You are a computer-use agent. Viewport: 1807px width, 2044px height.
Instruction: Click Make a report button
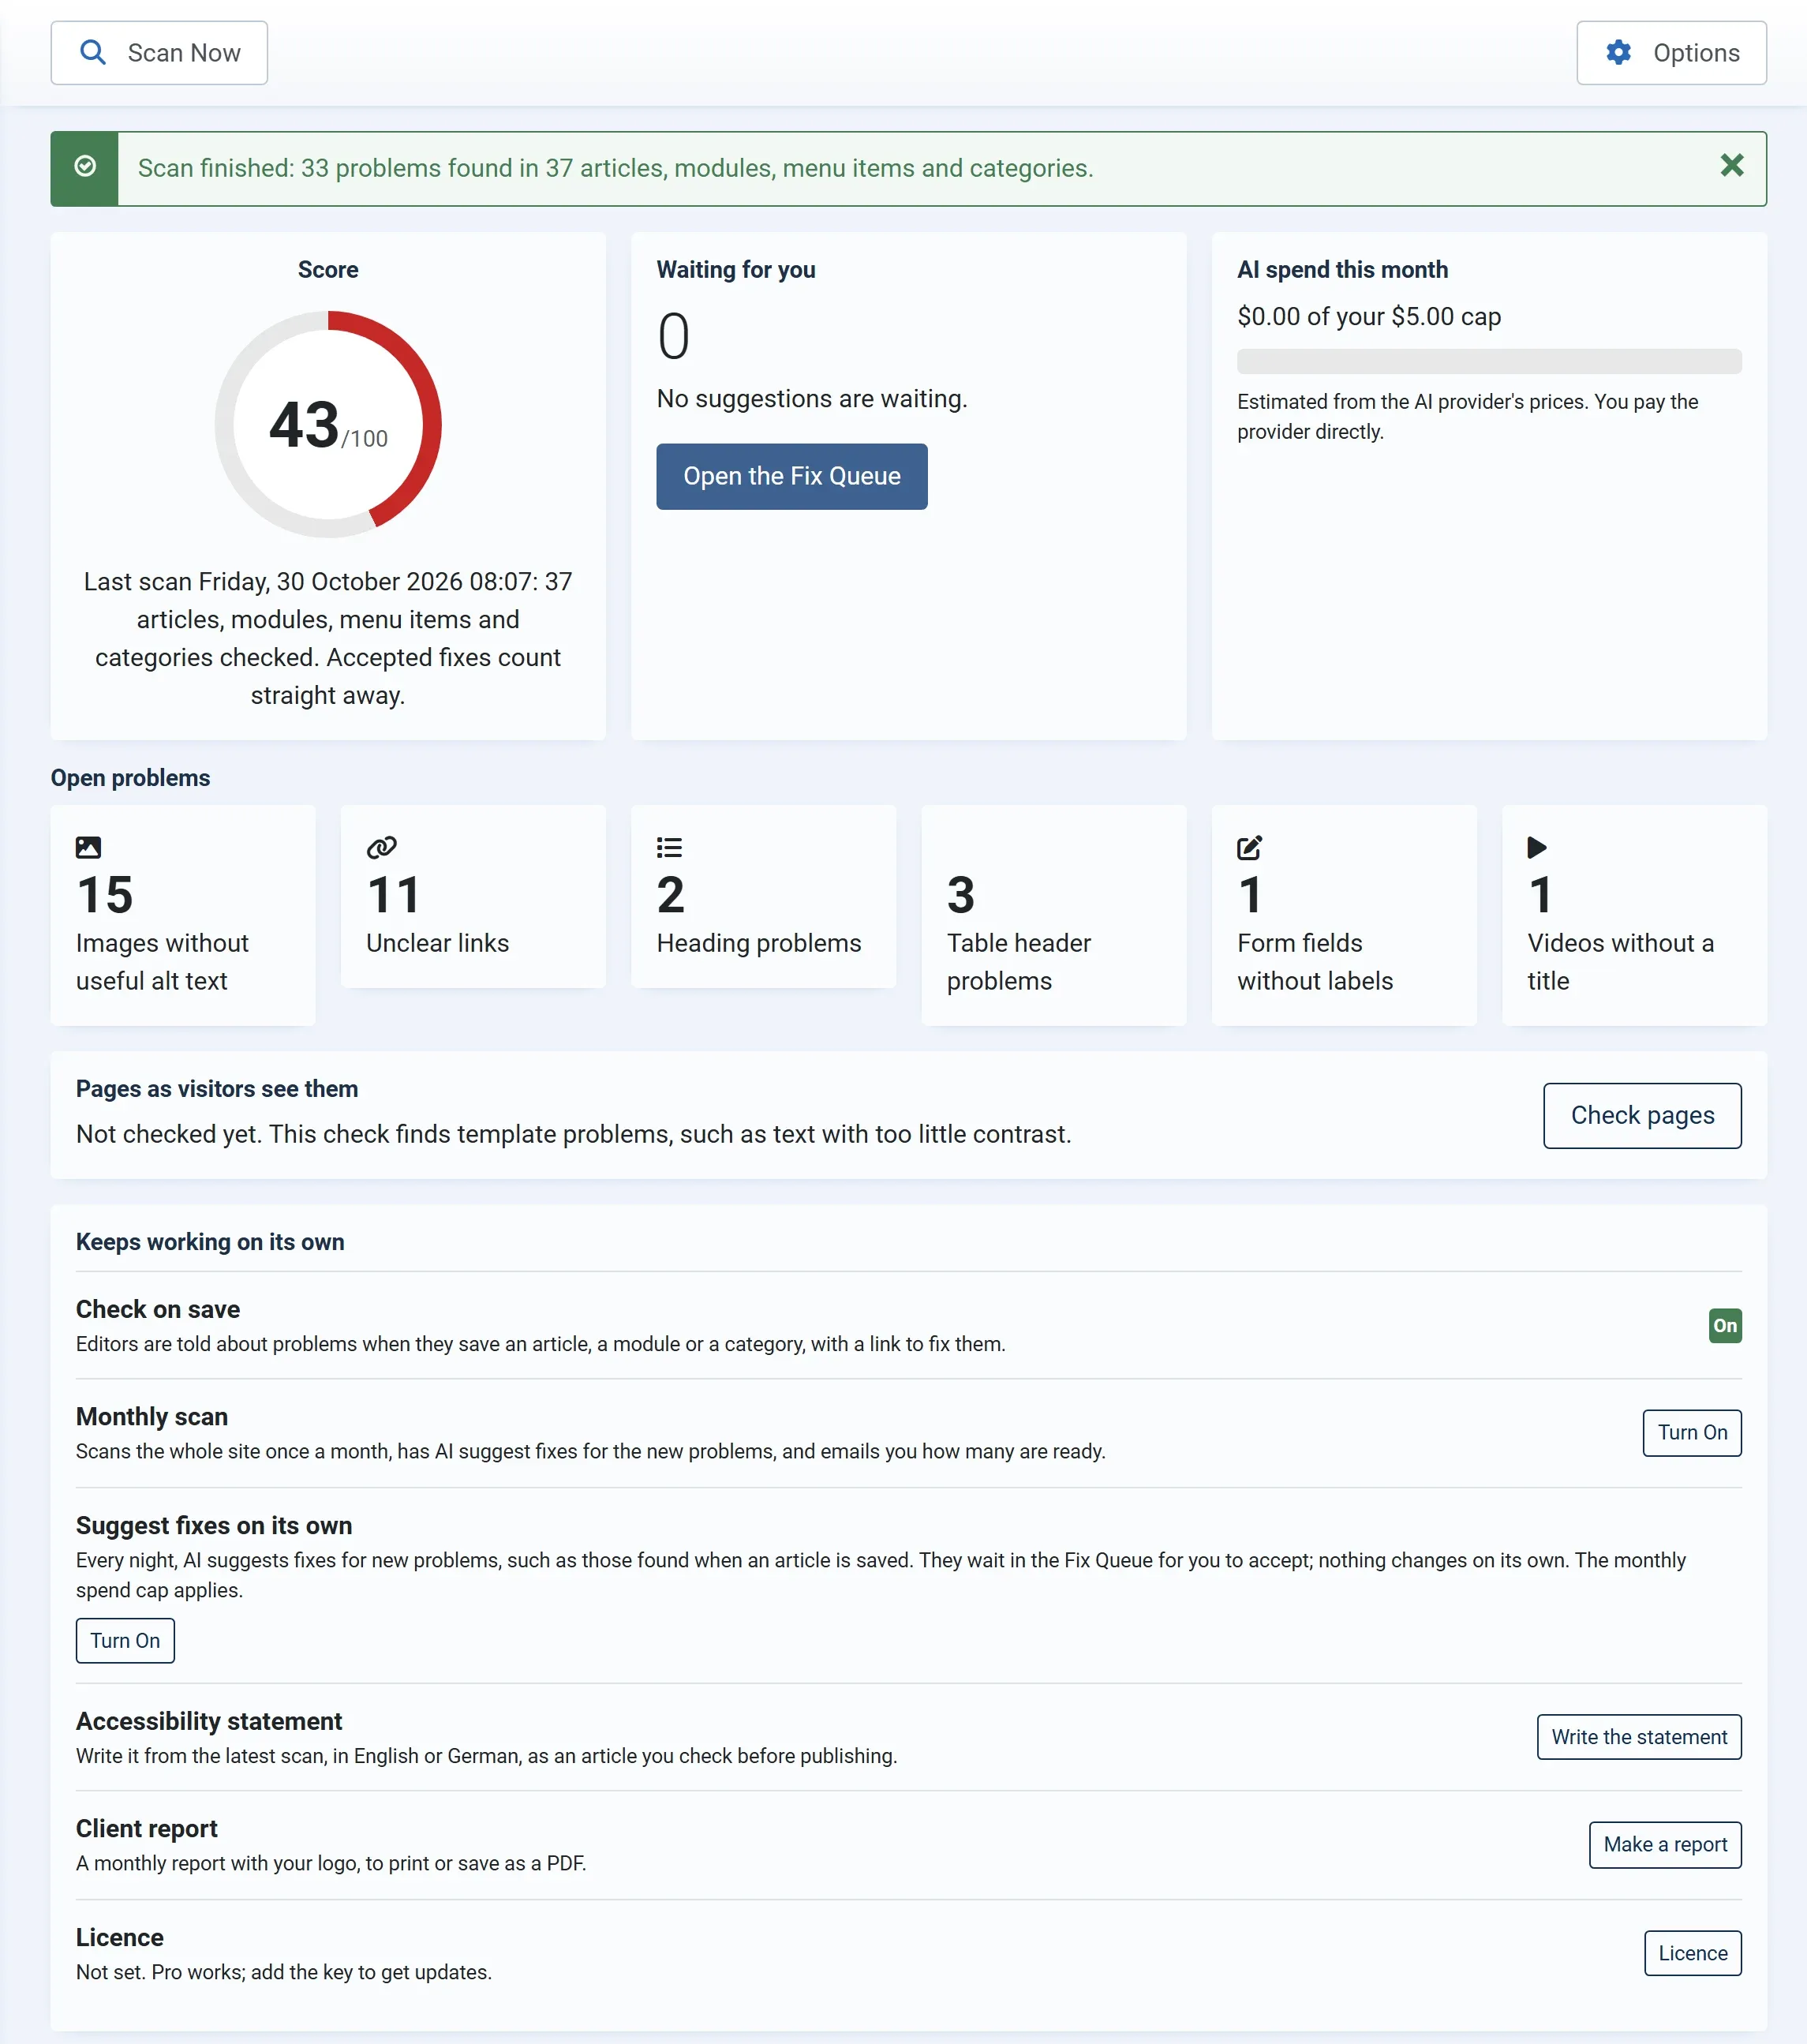(1664, 1844)
